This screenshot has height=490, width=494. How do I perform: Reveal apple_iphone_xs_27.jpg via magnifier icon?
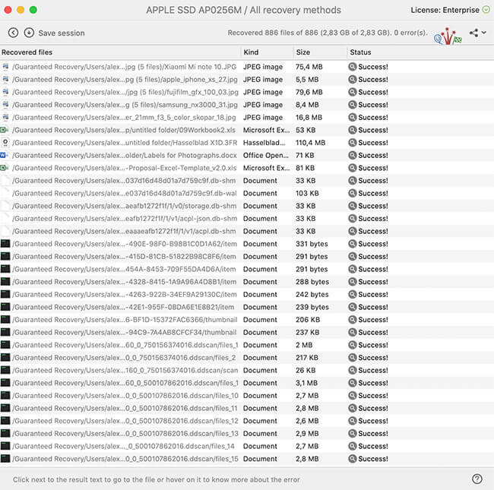pyautogui.click(x=352, y=79)
